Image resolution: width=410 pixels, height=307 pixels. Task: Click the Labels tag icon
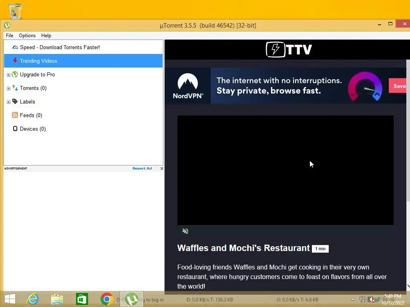(15, 102)
